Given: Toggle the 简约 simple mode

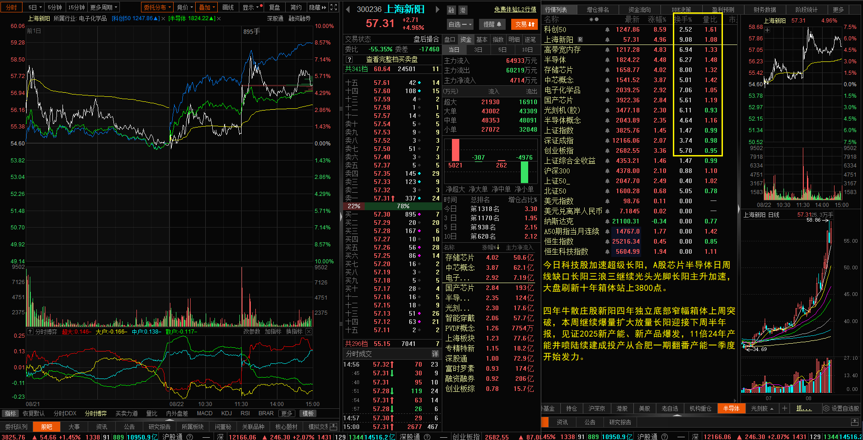Looking at the screenshot, I should pos(296,7).
